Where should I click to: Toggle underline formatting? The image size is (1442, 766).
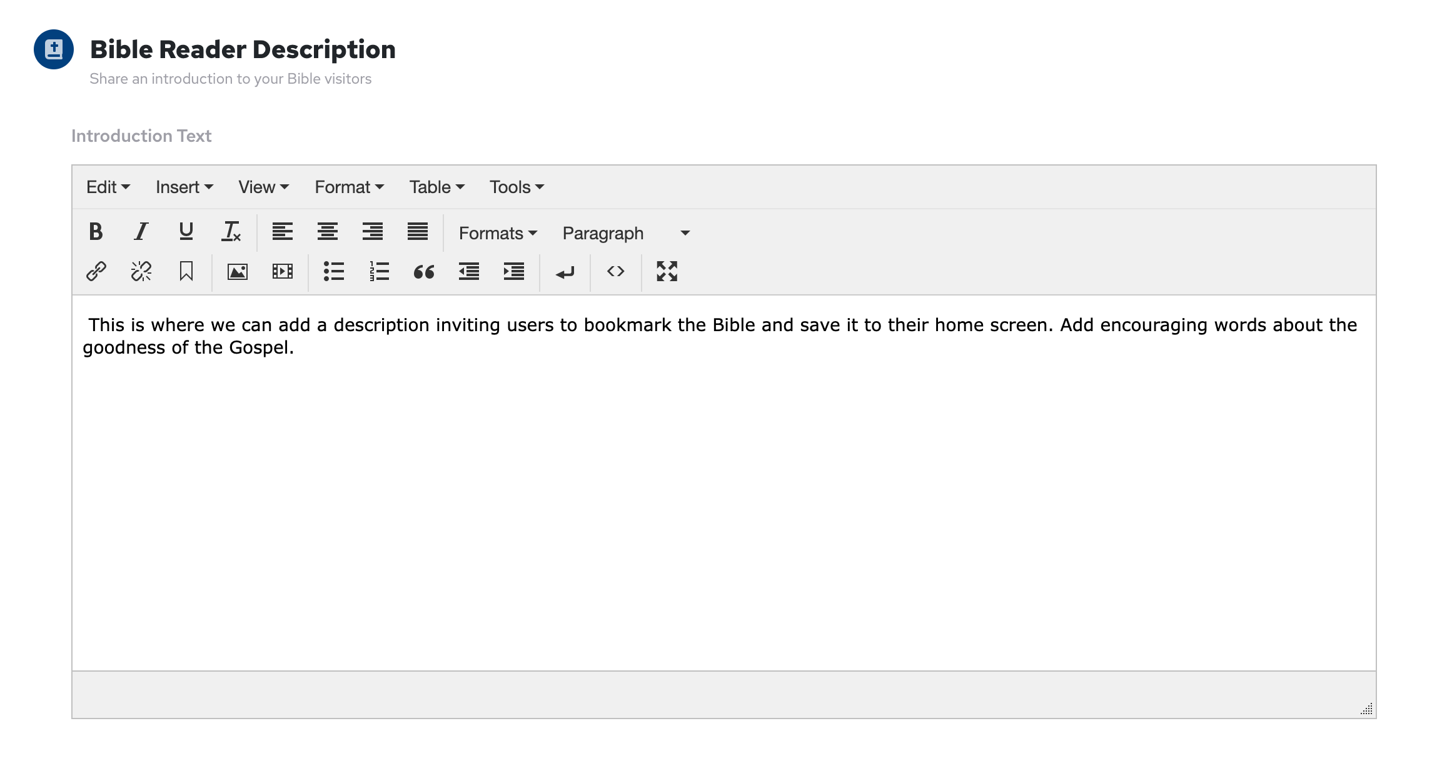point(186,232)
